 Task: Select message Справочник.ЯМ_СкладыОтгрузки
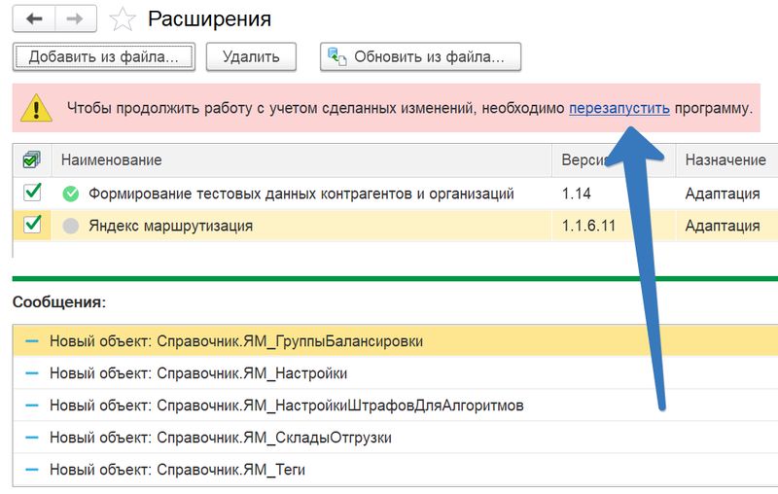coord(395,438)
